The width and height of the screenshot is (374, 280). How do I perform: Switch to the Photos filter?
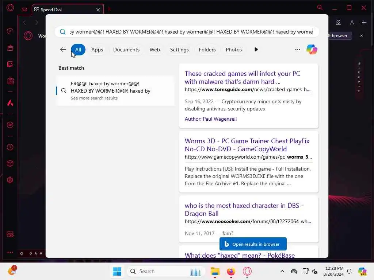coord(234,50)
